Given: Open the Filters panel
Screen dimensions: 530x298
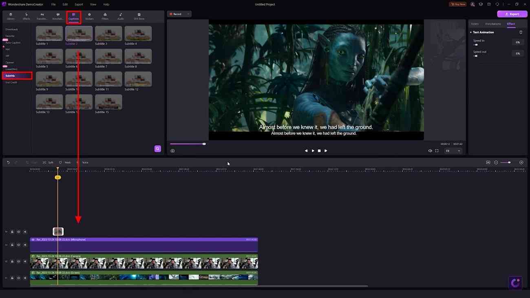Looking at the screenshot, I should coord(105,16).
